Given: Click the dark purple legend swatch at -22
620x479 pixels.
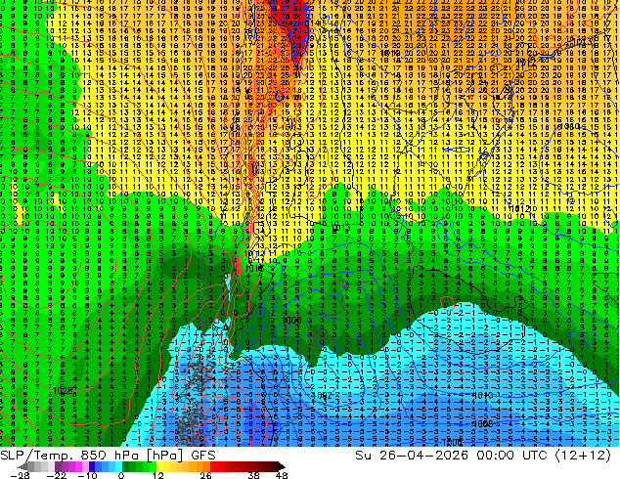Looking at the screenshot, I should pos(58,466).
